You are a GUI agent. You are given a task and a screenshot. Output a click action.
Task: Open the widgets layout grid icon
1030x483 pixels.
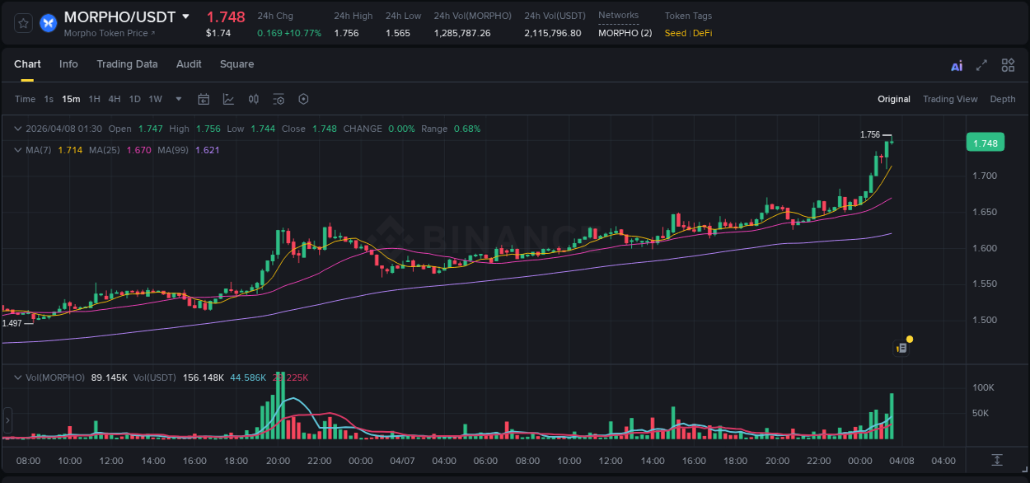[x=1008, y=64]
